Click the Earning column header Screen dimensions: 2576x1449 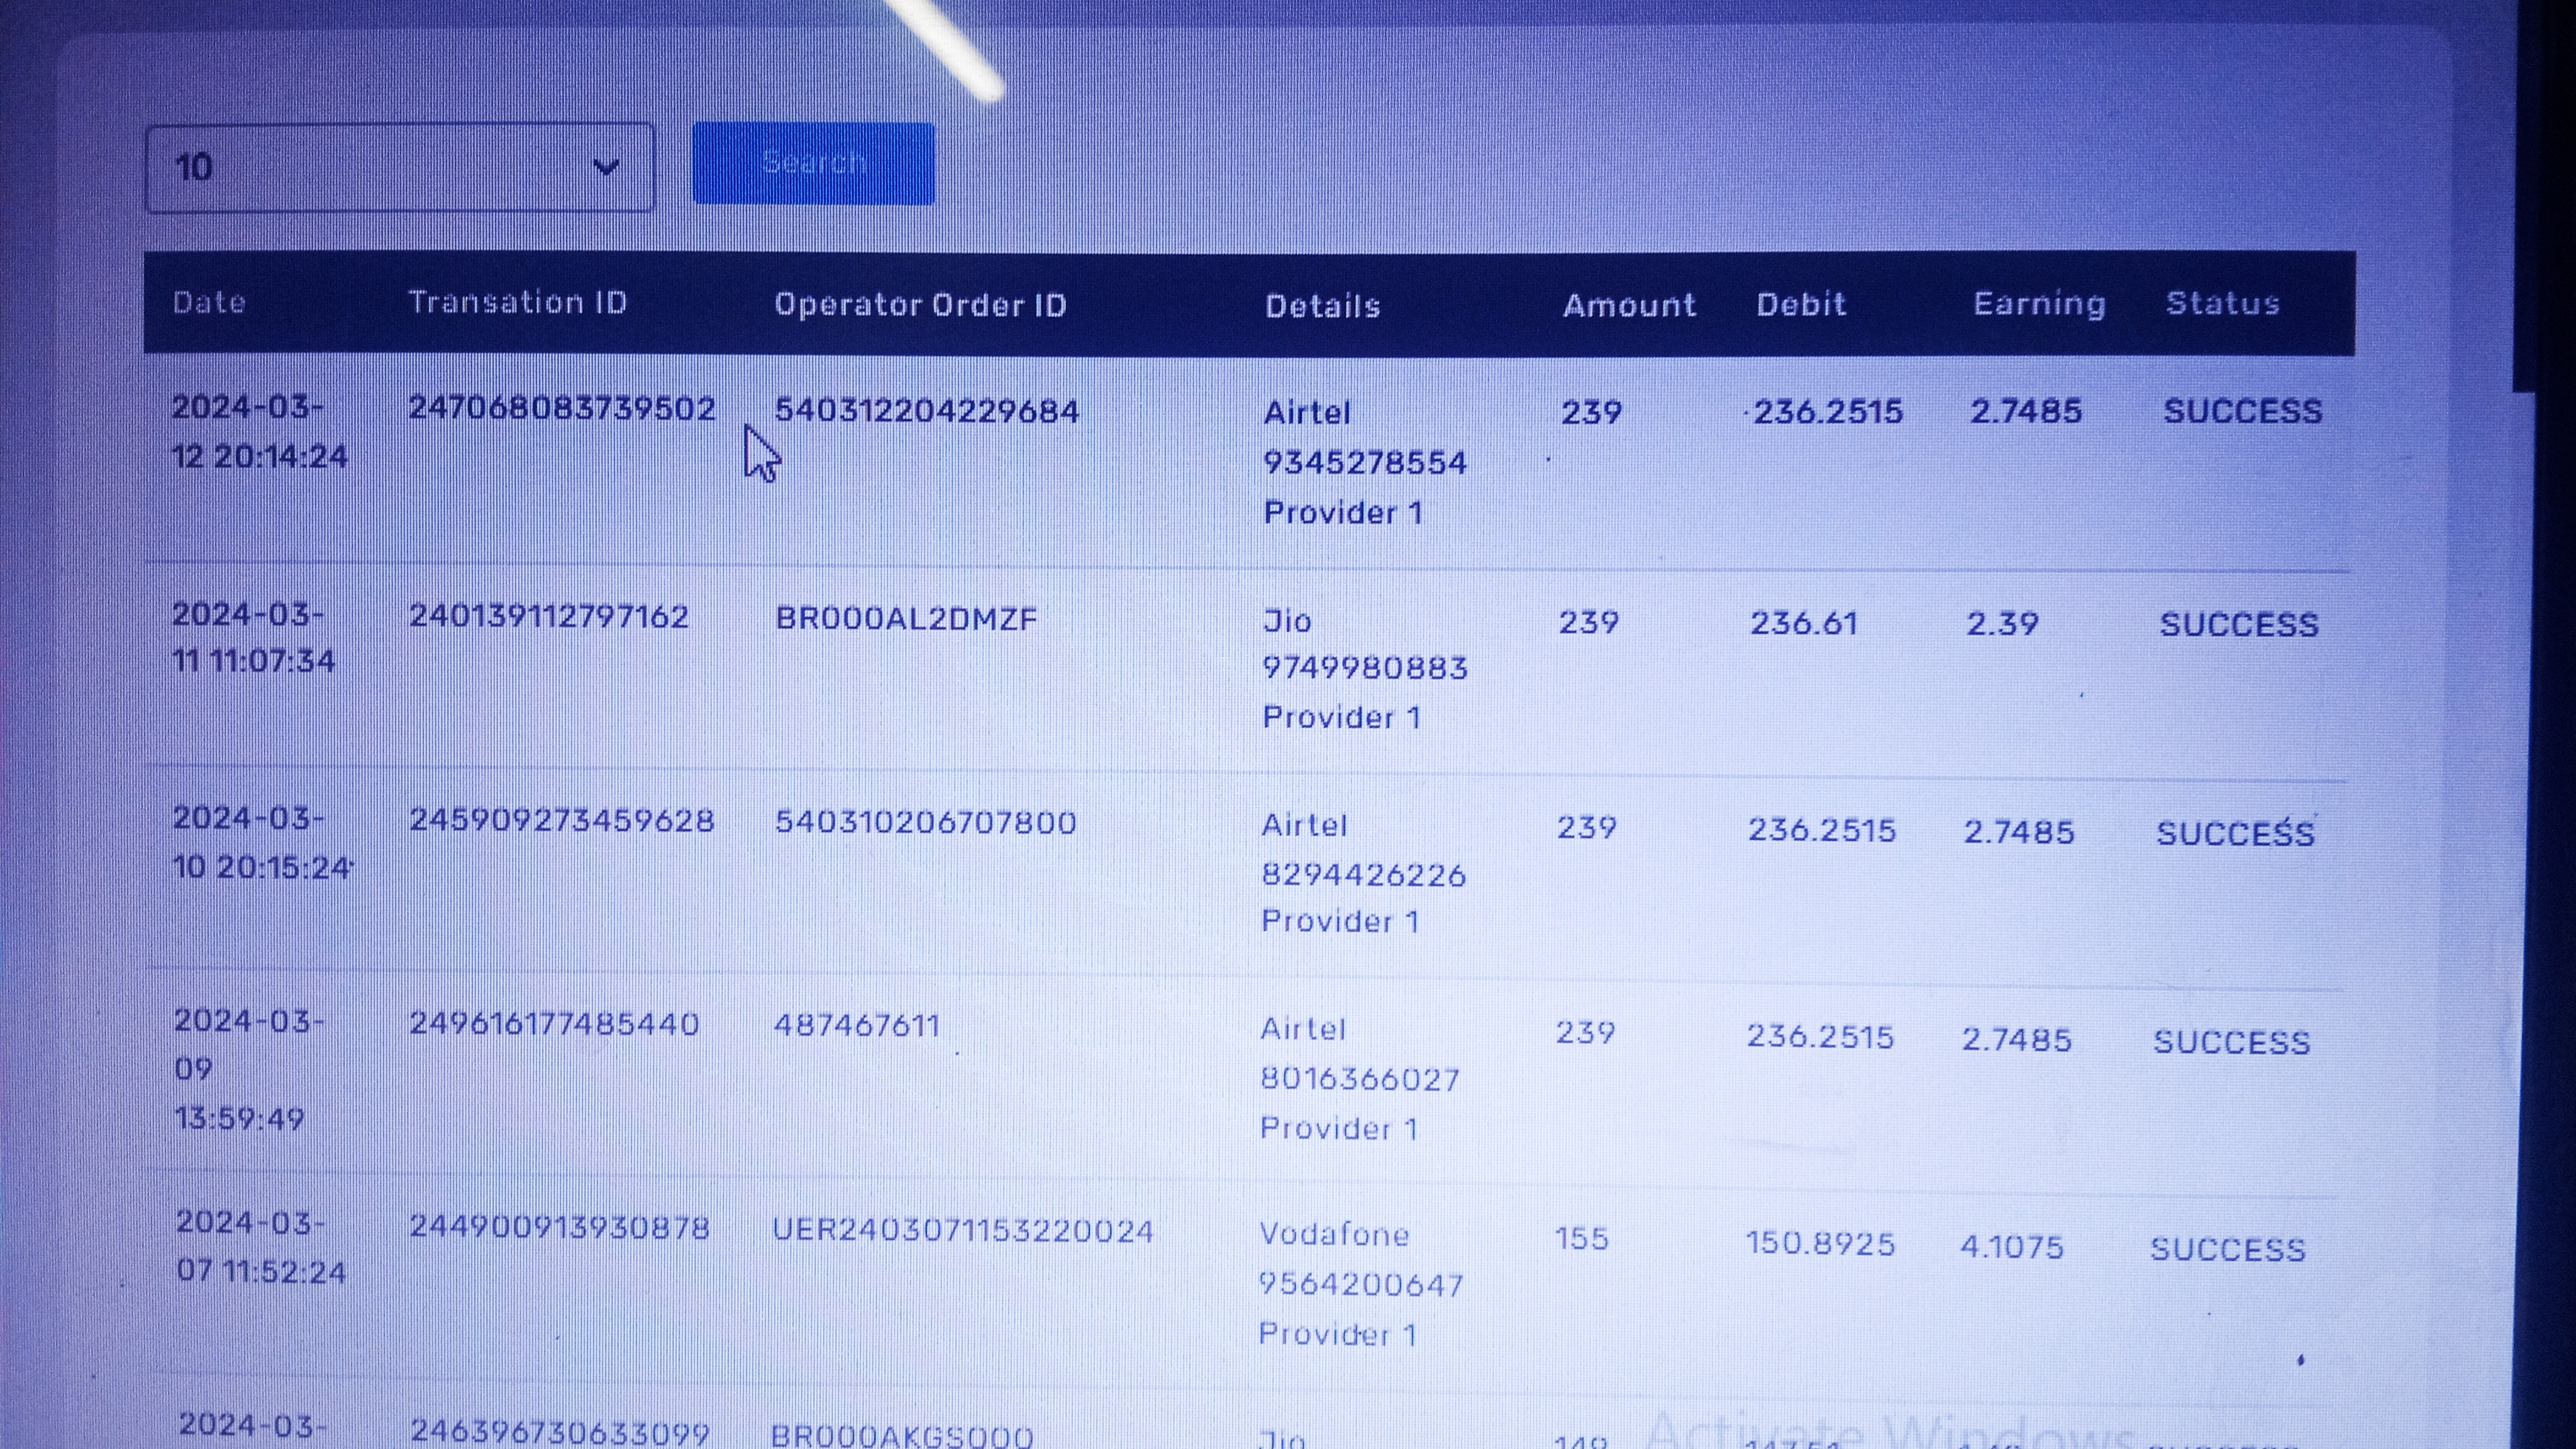2039,304
